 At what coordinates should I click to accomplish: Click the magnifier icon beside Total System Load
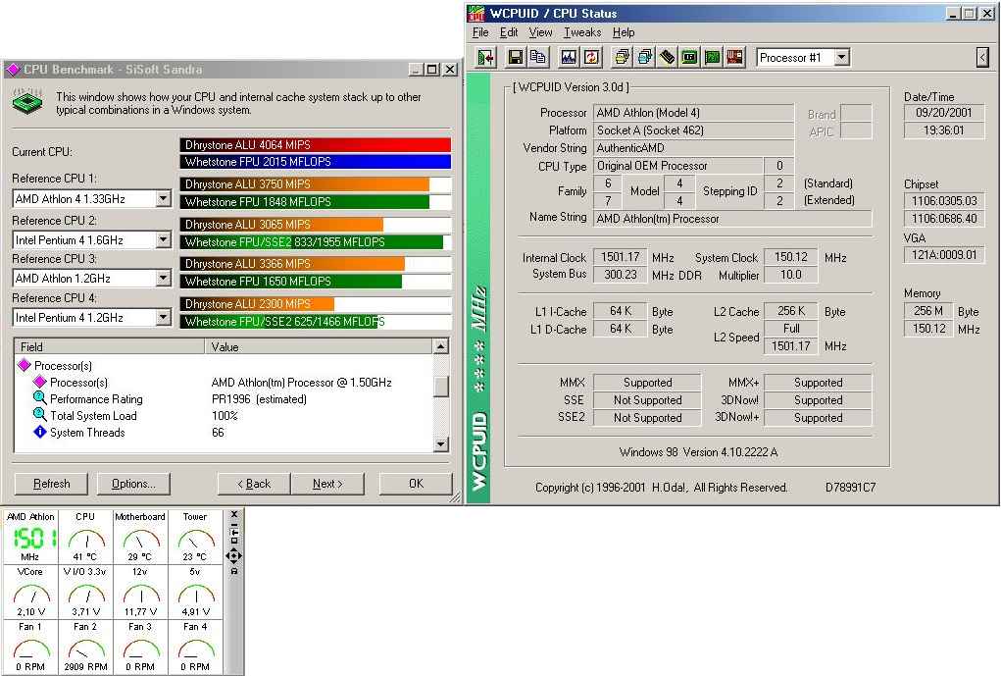coord(39,415)
